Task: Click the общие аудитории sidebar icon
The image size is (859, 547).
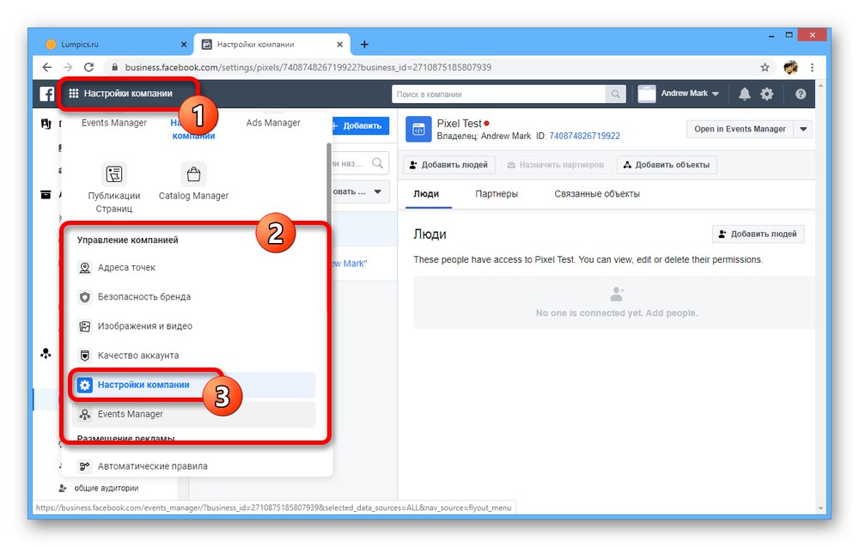Action: point(63,488)
